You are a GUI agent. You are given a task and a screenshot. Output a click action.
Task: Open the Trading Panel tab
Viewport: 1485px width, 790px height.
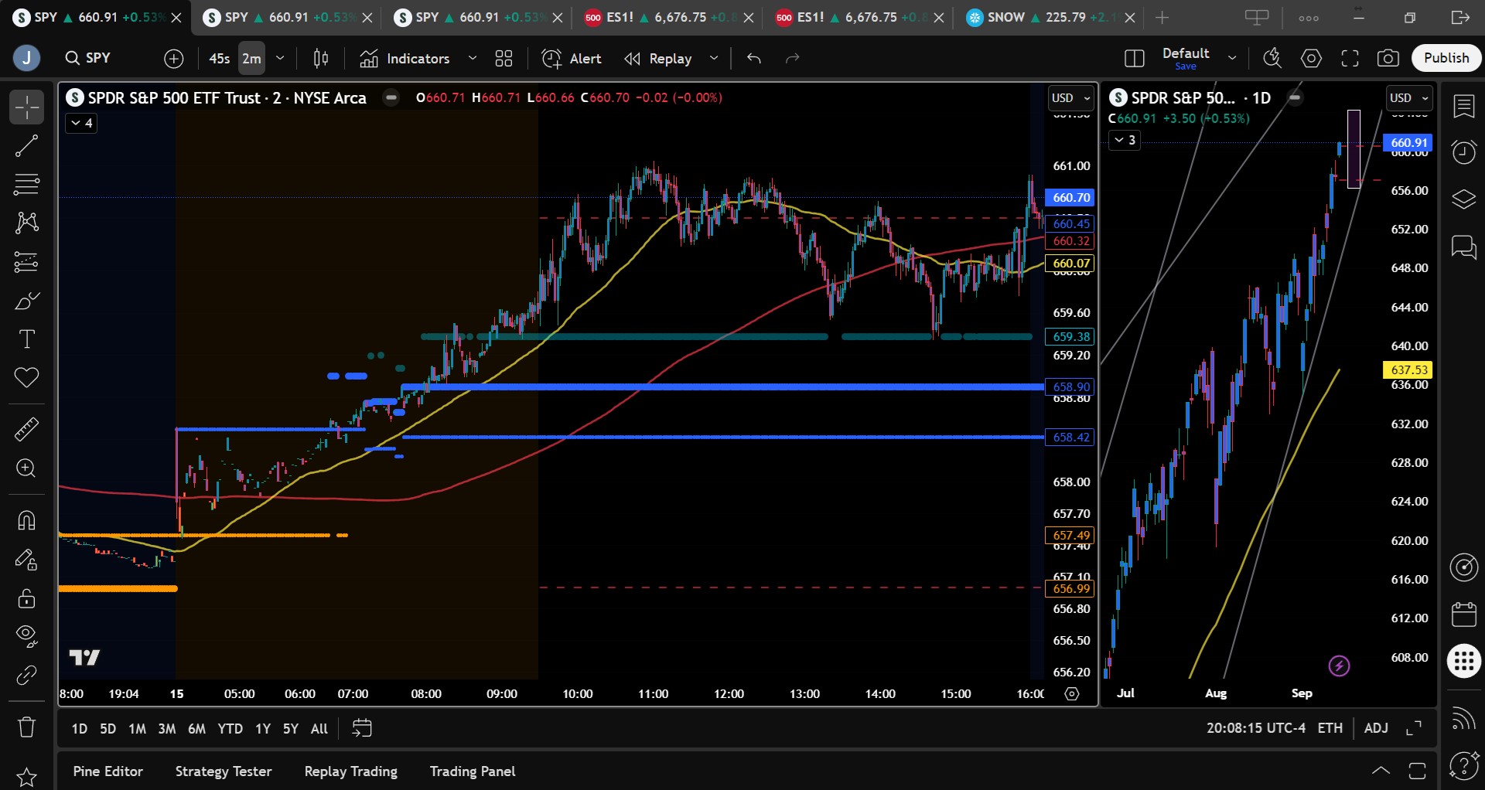(x=473, y=771)
